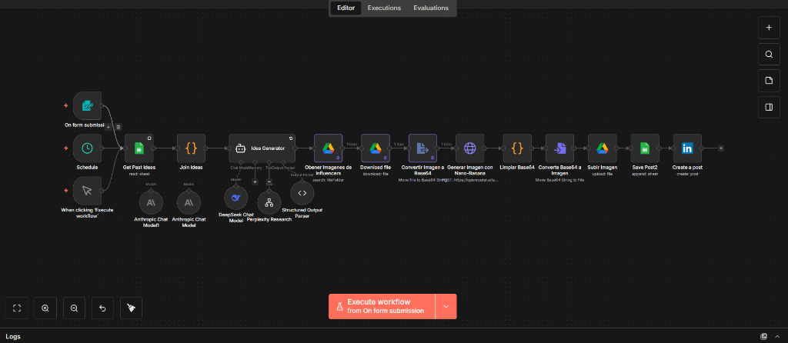Select the Join Ideas code node
Viewport: 788px width, 343px height.
(x=191, y=148)
